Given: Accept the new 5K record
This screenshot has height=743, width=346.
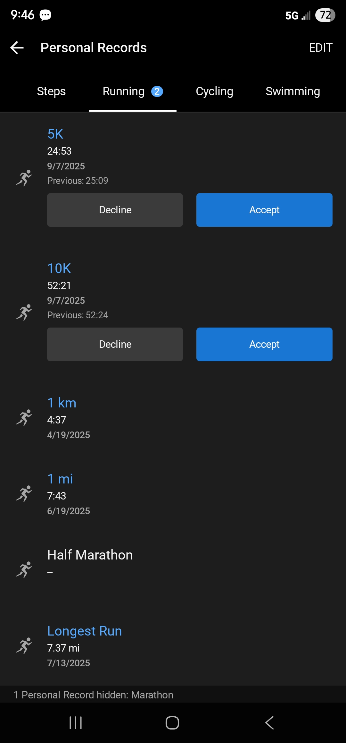Looking at the screenshot, I should point(264,210).
